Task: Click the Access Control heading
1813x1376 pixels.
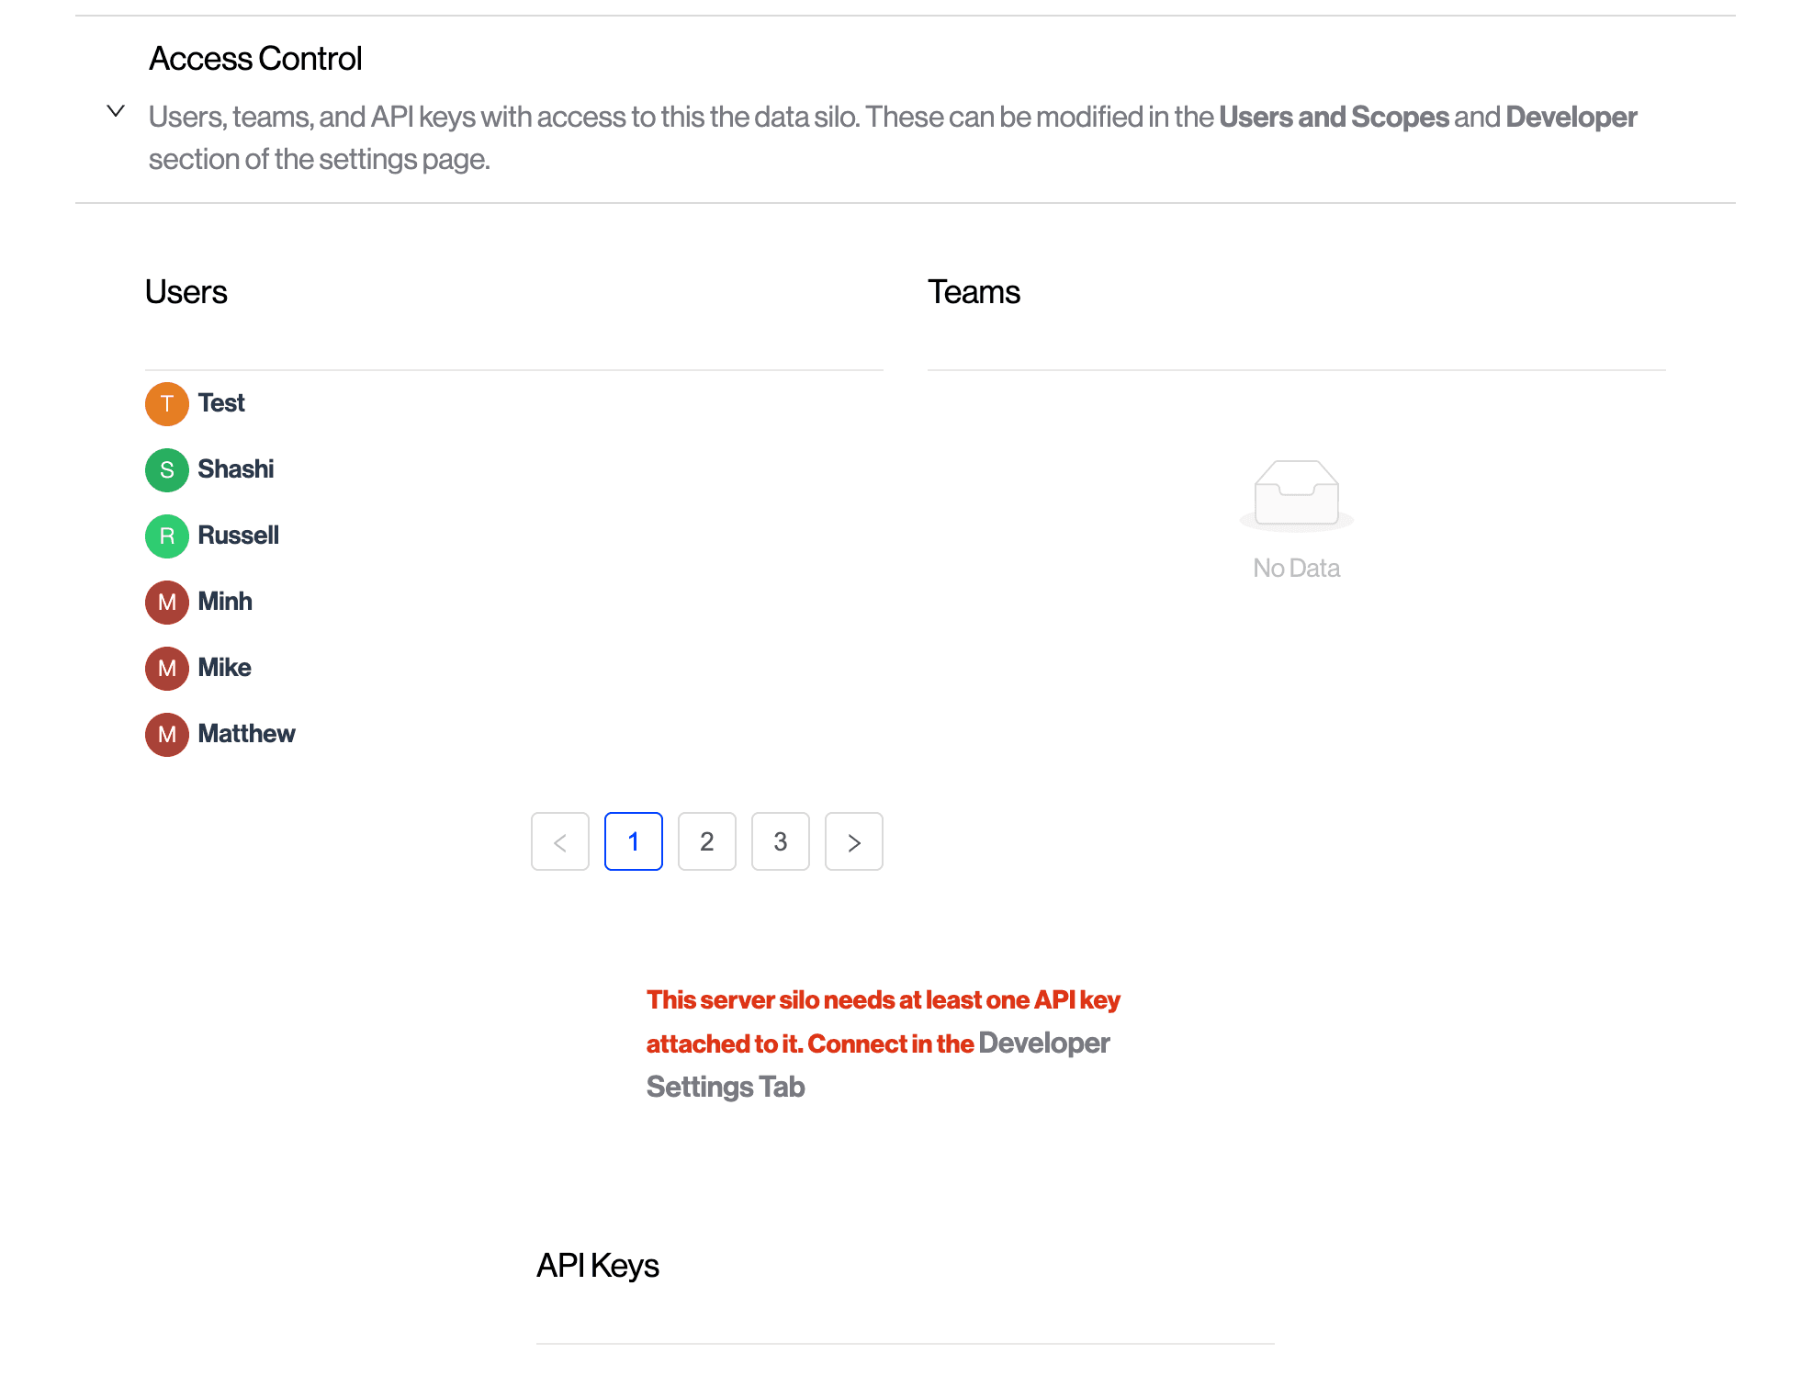Action: click(255, 59)
